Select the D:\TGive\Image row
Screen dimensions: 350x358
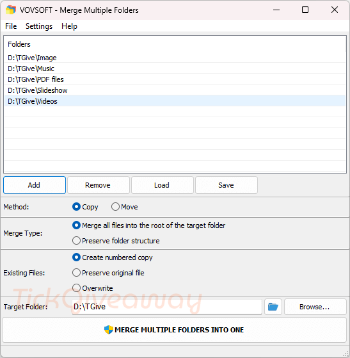[175, 58]
